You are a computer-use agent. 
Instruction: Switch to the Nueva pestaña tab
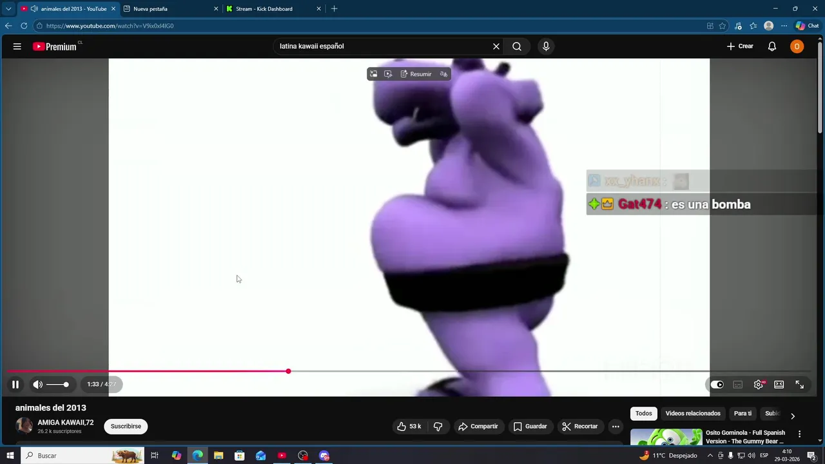pos(170,9)
